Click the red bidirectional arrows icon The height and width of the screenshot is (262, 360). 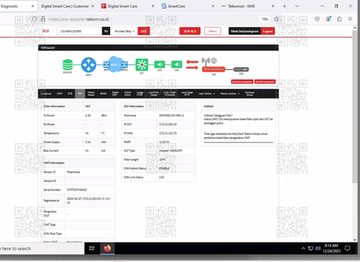click(192, 65)
